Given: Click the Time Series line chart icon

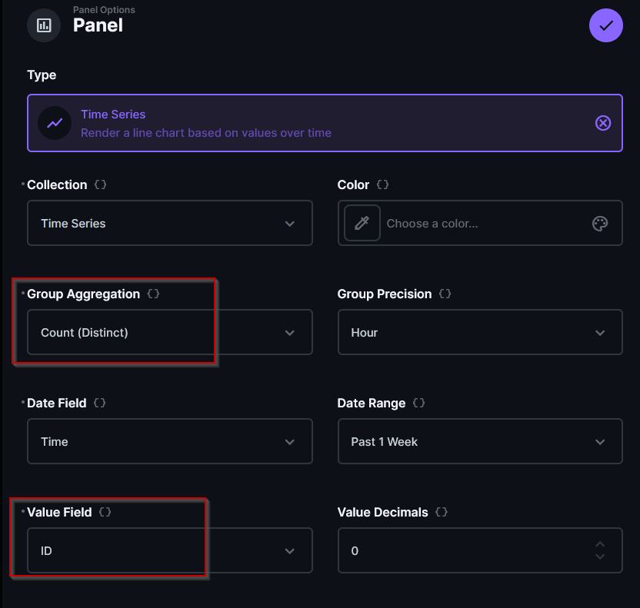Looking at the screenshot, I should tap(55, 123).
